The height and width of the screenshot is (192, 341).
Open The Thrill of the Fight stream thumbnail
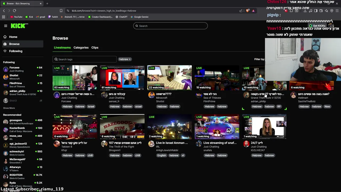pyautogui.click(x=122, y=127)
